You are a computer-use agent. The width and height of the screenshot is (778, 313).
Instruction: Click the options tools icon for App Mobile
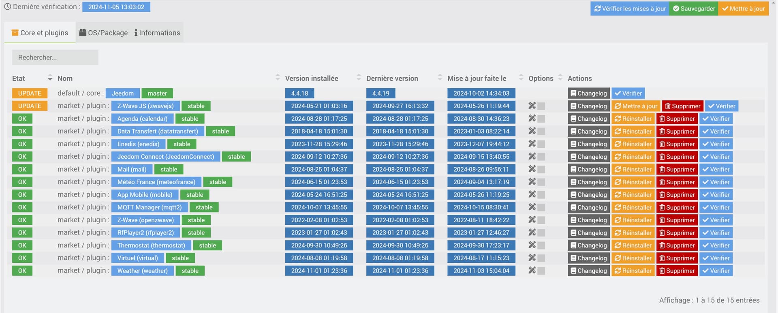(532, 194)
